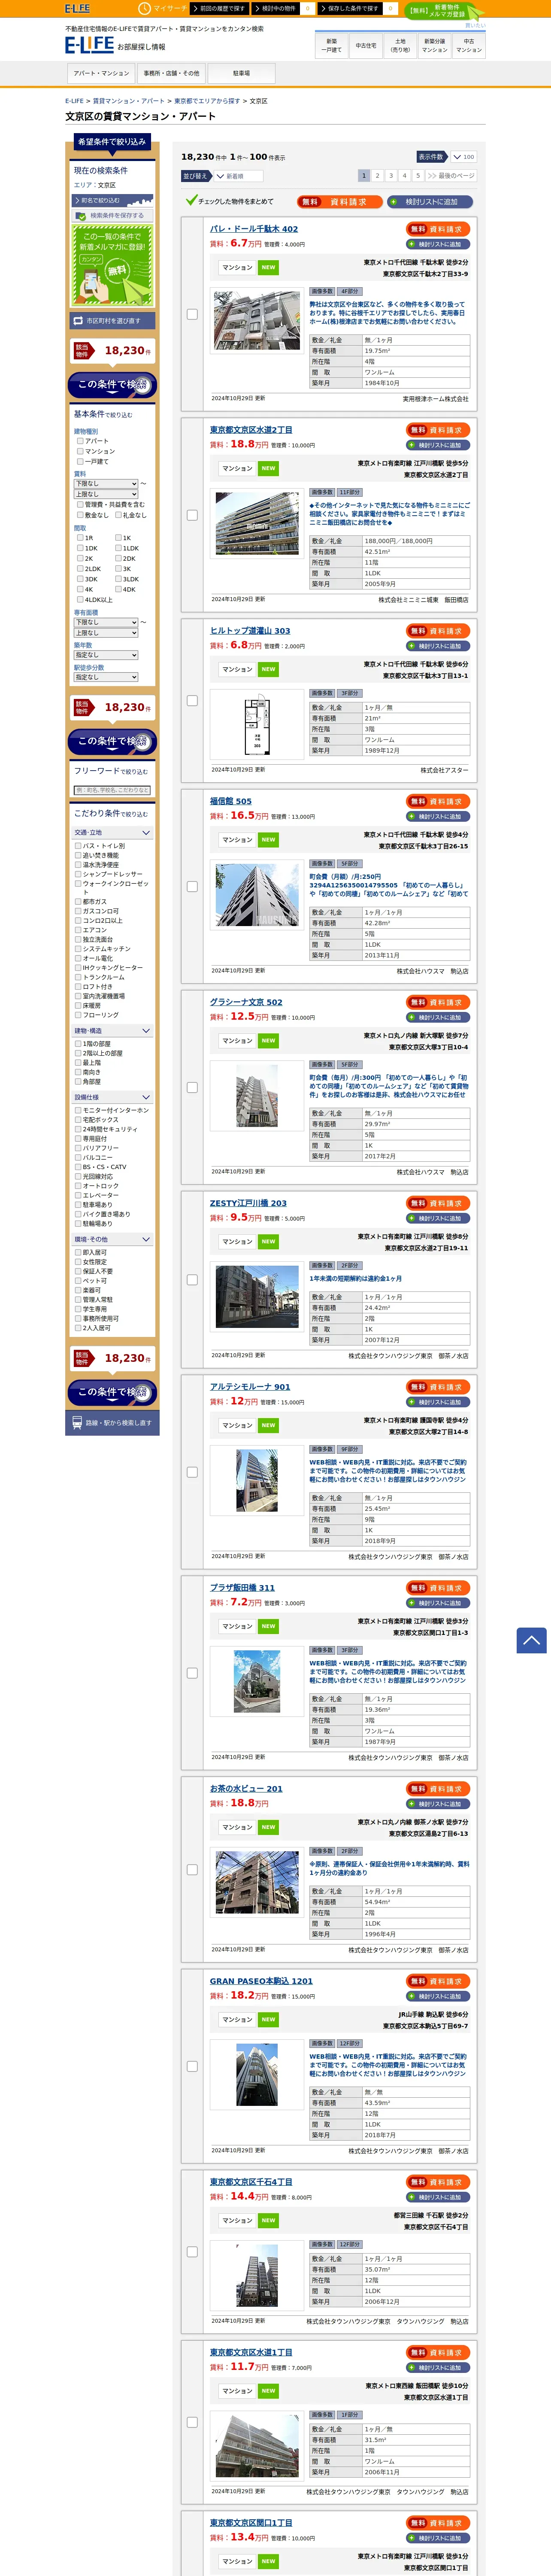Add ヒルトップ道灌山 303 to 検討リスト
551x2576 pixels.
439,646
